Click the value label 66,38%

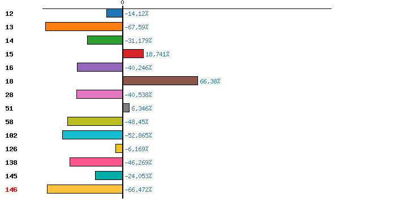[210, 81]
